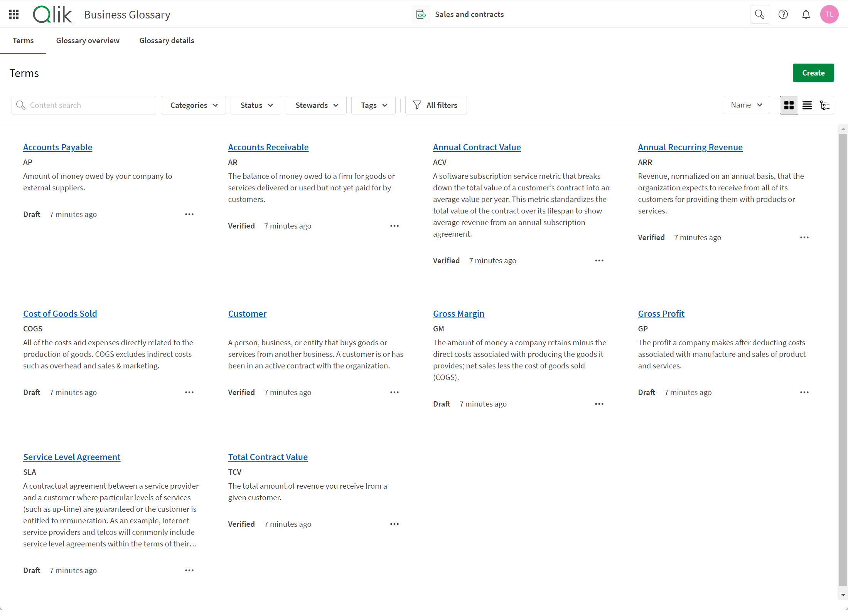Click the grid view icon
Screen dimensions: 848x610
[x=789, y=105]
